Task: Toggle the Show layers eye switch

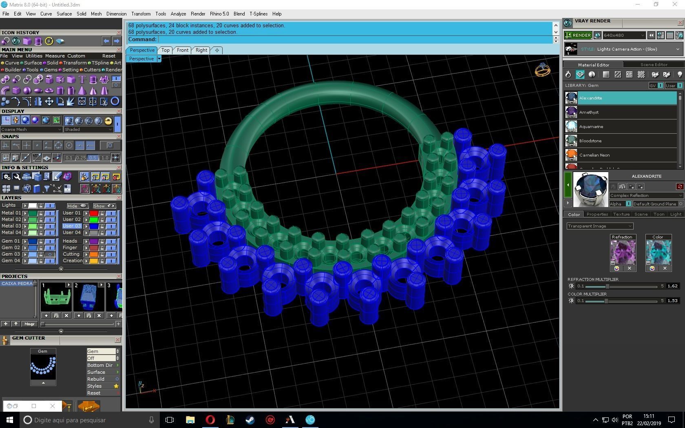Action: pyautogui.click(x=105, y=206)
